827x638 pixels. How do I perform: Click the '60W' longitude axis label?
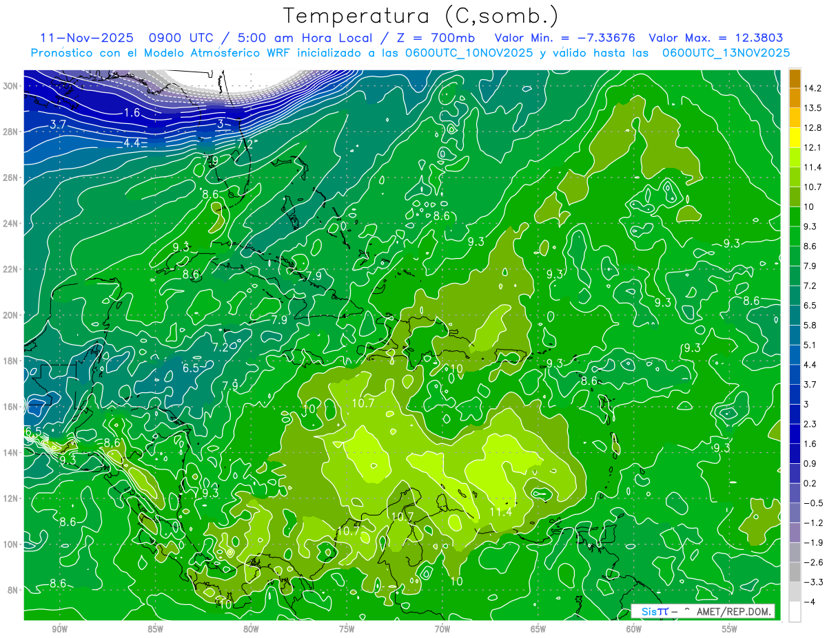[x=634, y=629]
